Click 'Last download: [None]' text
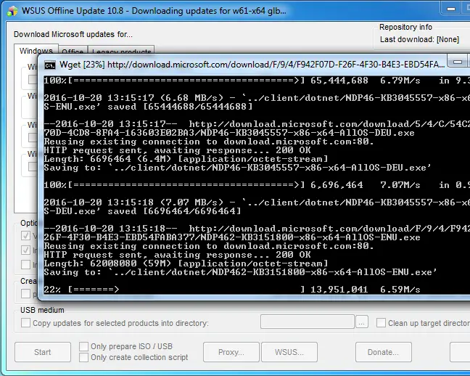This screenshot has height=376, width=470. [419, 39]
